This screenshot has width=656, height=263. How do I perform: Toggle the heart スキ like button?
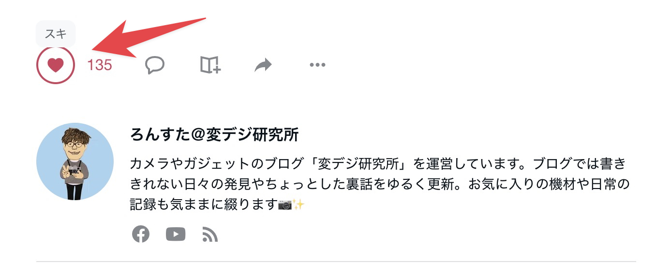point(56,65)
